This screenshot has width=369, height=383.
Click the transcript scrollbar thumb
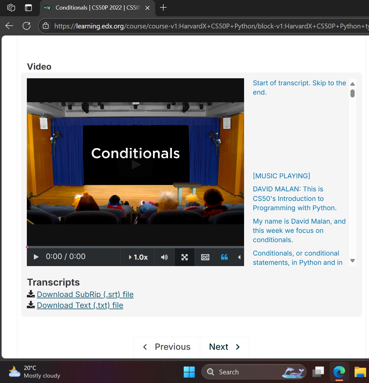pos(352,93)
